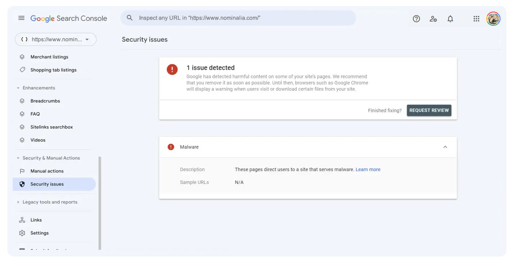Image resolution: width=516 pixels, height=266 pixels.
Task: Click the Settings gear icon
Action: coord(22,233)
